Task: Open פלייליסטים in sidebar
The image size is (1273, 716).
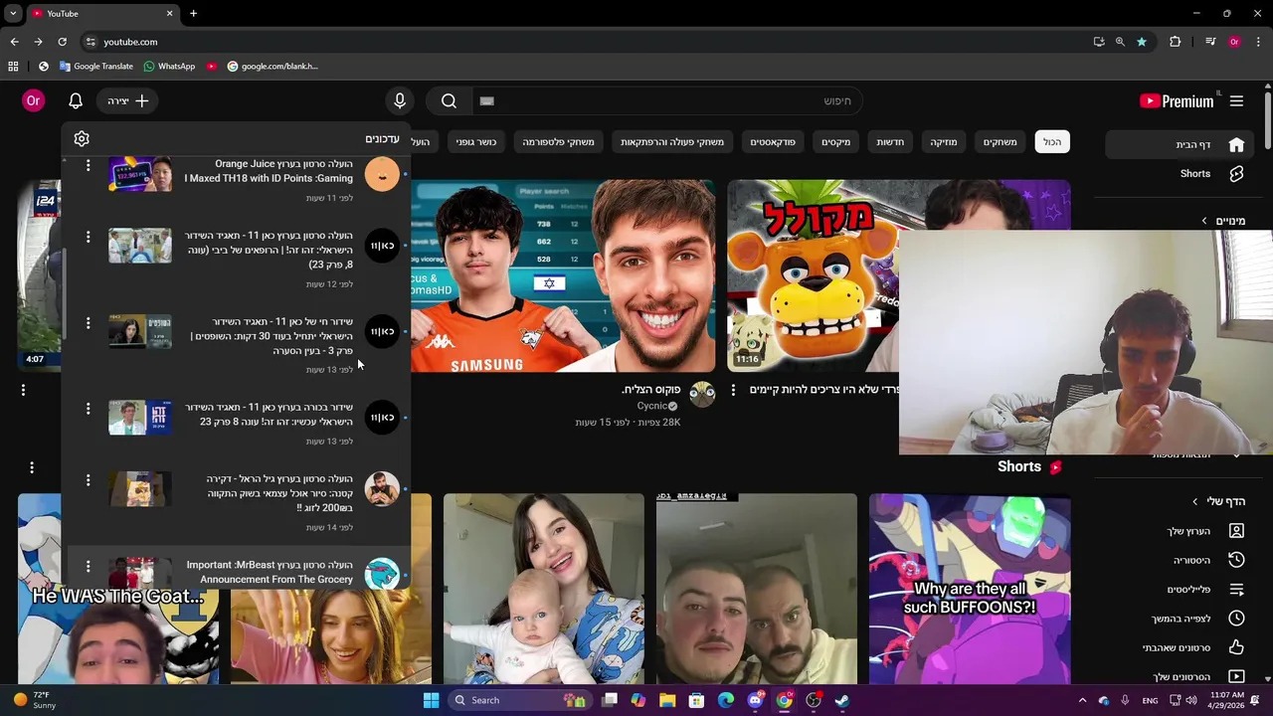Action: click(1178, 590)
